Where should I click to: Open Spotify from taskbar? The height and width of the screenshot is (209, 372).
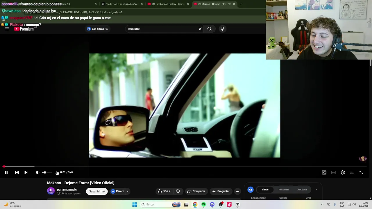(x=203, y=204)
